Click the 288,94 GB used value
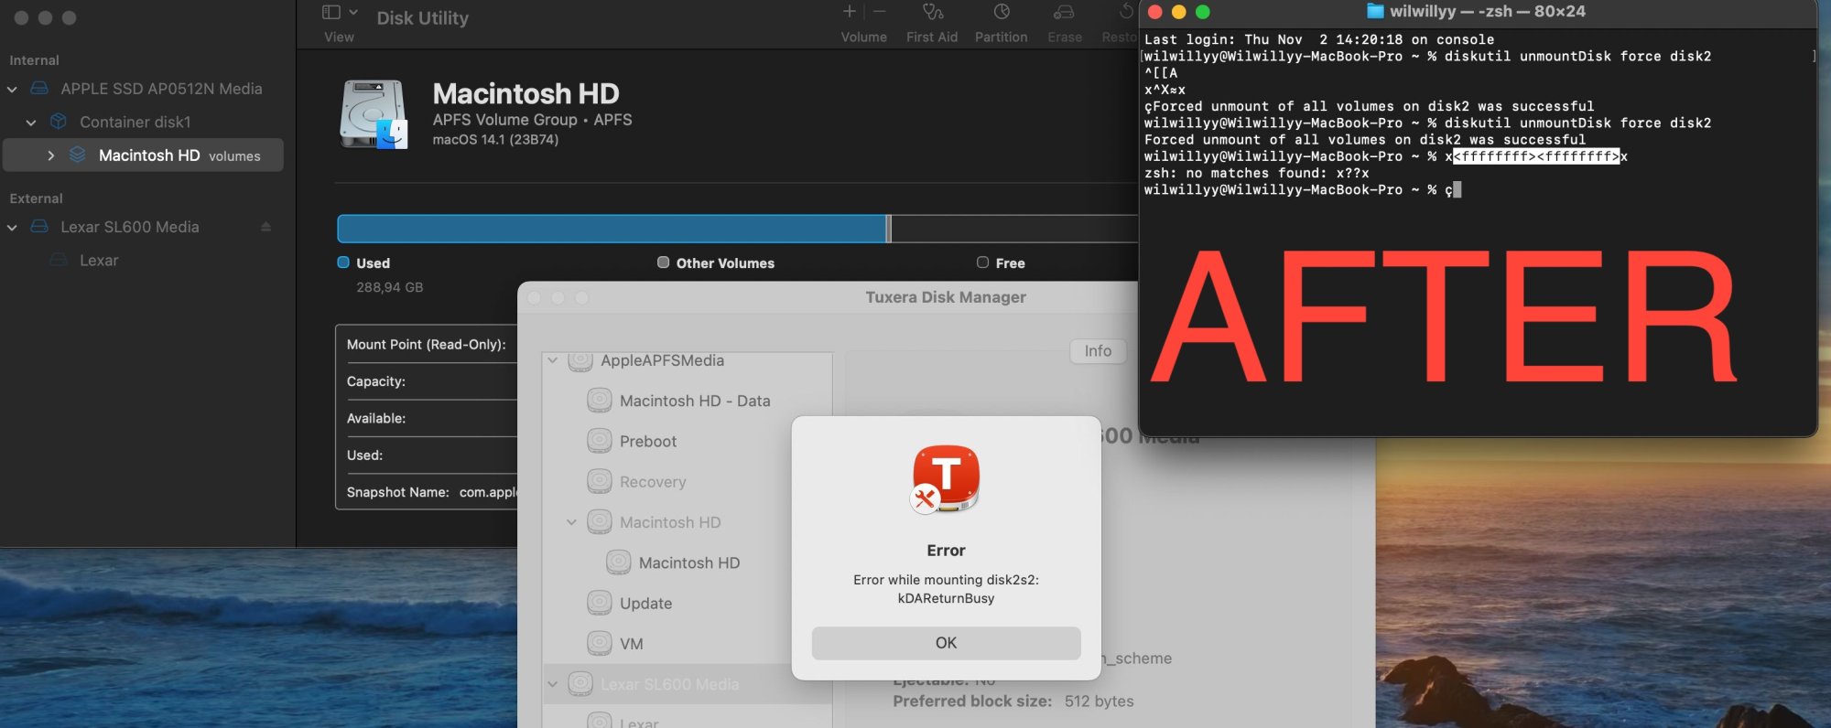 (390, 287)
